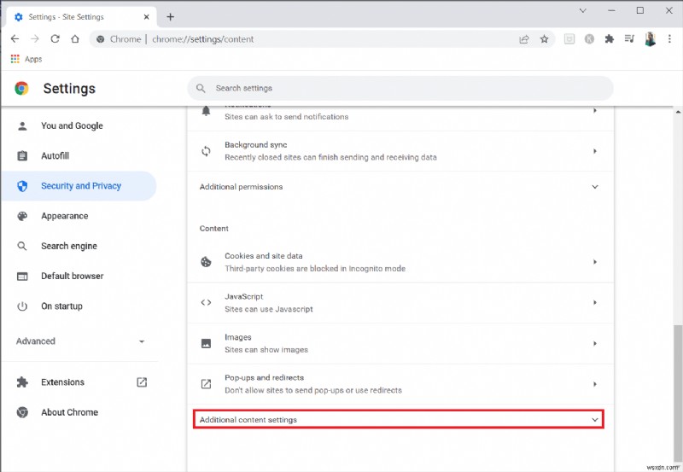The image size is (683, 472).
Task: Click 'Sites can ask to send notifications'
Action: point(287,117)
